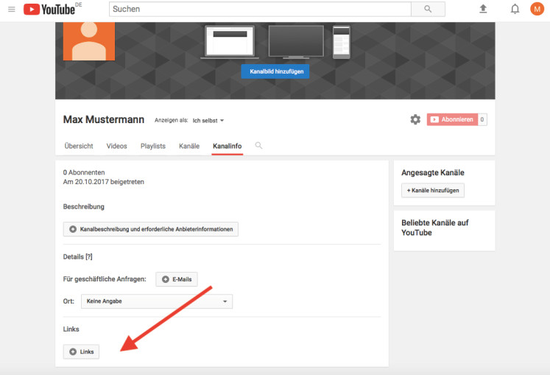Click the Abonnieren button
550x375 pixels.
tap(452, 119)
